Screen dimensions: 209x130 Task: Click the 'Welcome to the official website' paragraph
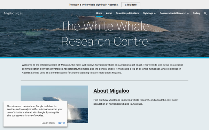[x=102, y=69]
